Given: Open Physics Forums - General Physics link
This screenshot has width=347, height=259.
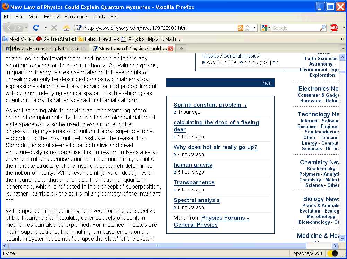Looking at the screenshot, I should [x=211, y=221].
